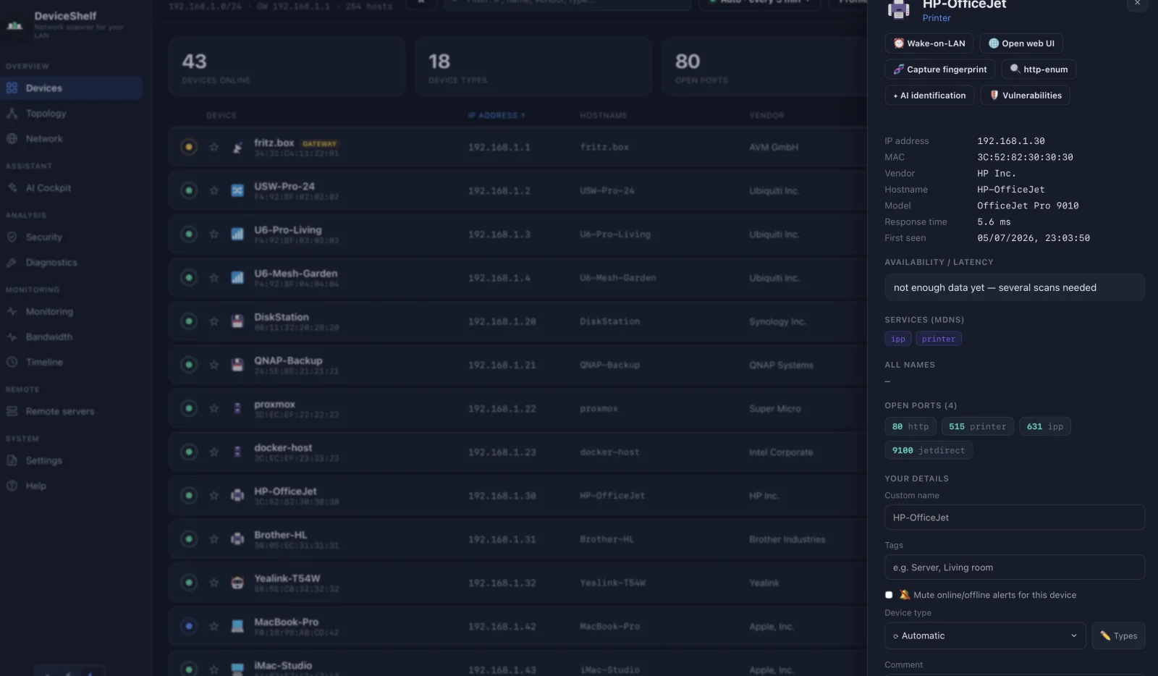Open the 43 devices online card

pyautogui.click(x=287, y=67)
